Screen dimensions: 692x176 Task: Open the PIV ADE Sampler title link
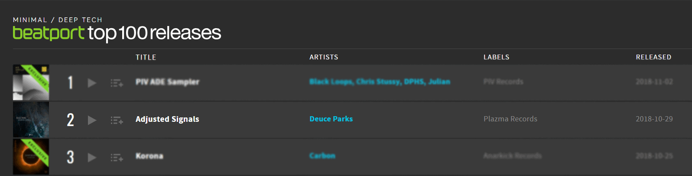167,82
